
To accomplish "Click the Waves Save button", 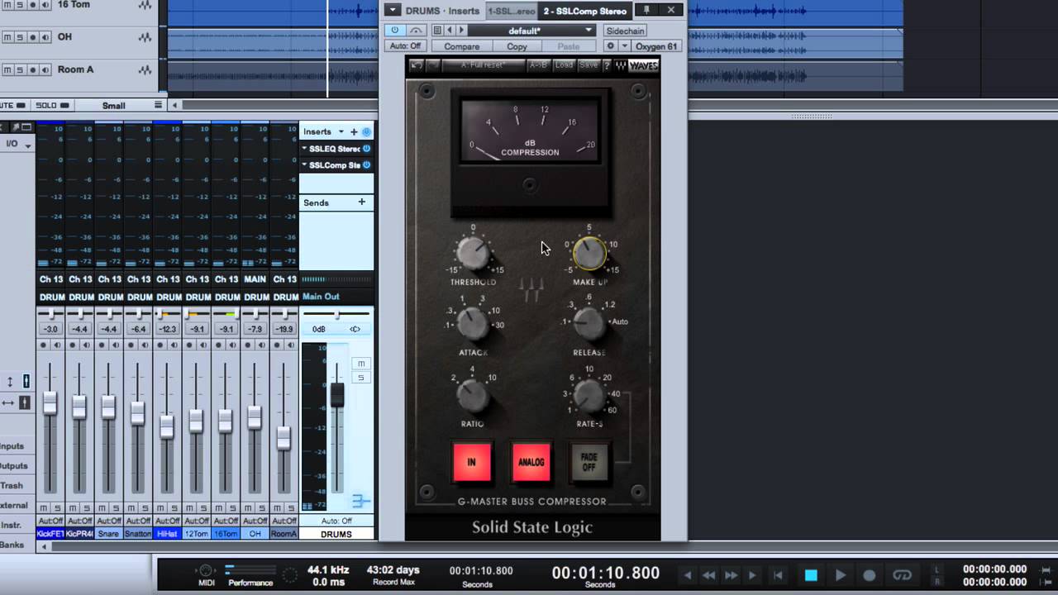I will [589, 65].
